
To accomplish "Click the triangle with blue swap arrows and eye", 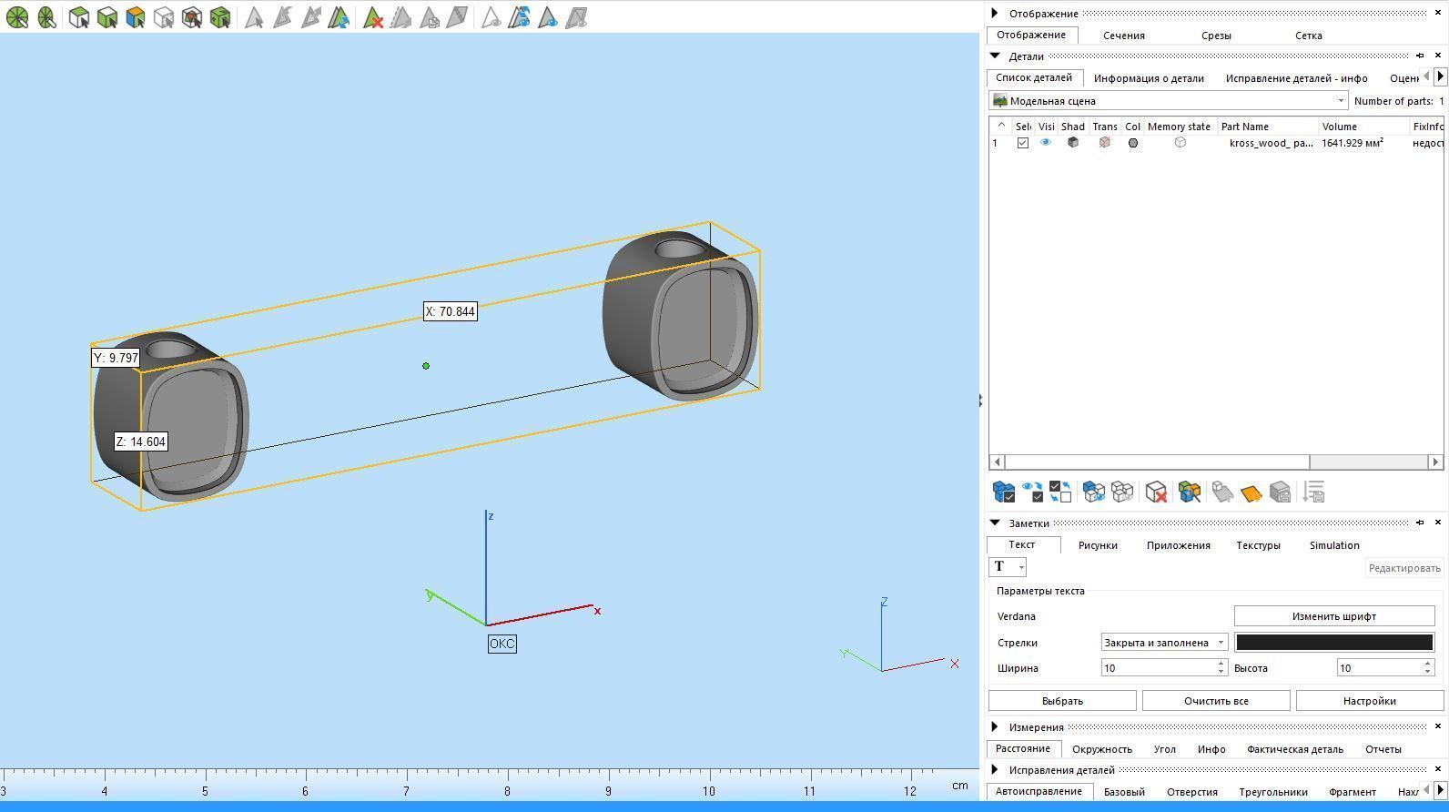I will click(520, 17).
